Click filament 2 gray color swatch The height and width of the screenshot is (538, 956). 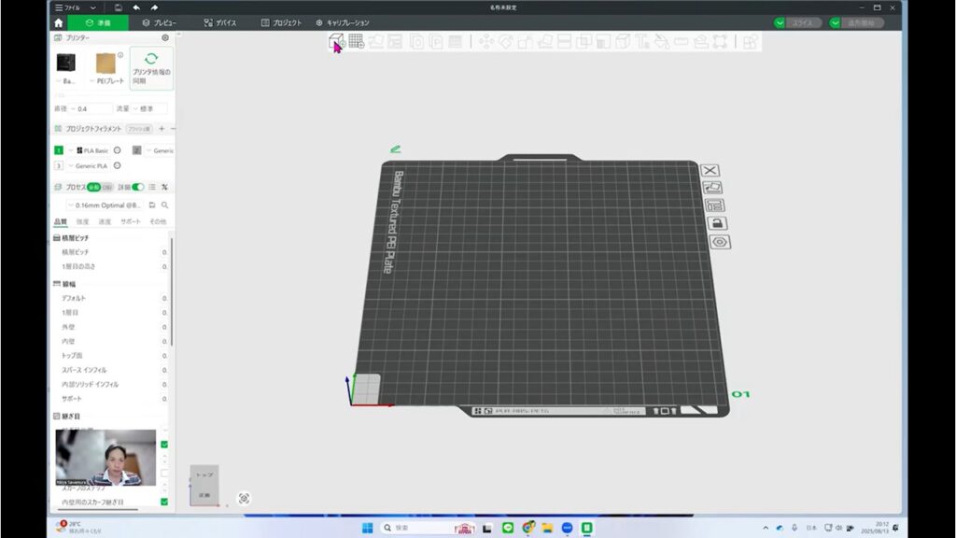click(x=136, y=150)
